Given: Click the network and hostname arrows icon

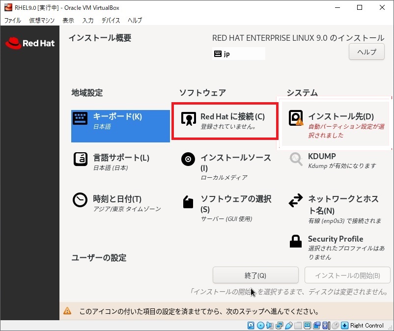Looking at the screenshot, I should (x=296, y=200).
